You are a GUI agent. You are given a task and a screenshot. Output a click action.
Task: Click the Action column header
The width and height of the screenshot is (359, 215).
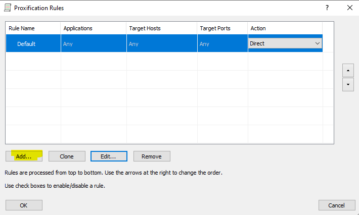(x=258, y=28)
